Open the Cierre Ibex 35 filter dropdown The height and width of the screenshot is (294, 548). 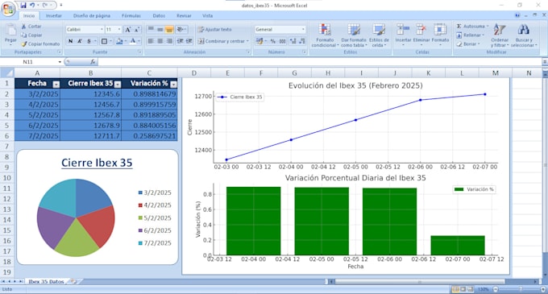(x=118, y=84)
